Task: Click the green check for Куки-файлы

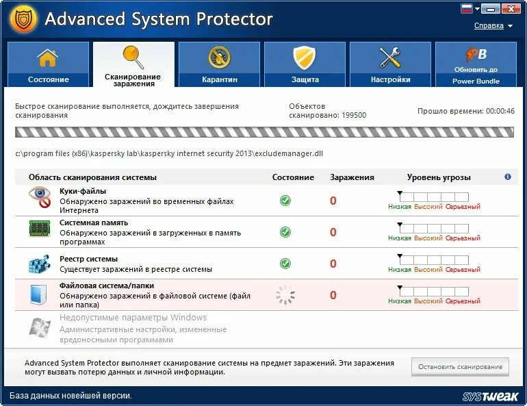Action: [285, 201]
